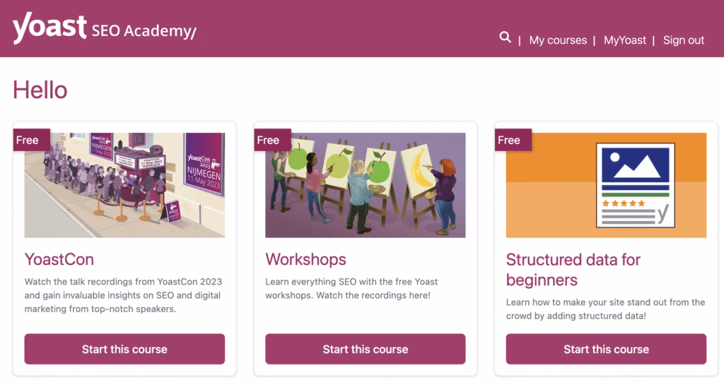Click the Workshops course heading
Screen dimensions: 724x387
pos(305,259)
